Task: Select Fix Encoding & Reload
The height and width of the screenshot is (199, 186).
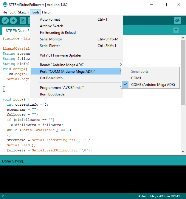Action: tap(76, 33)
